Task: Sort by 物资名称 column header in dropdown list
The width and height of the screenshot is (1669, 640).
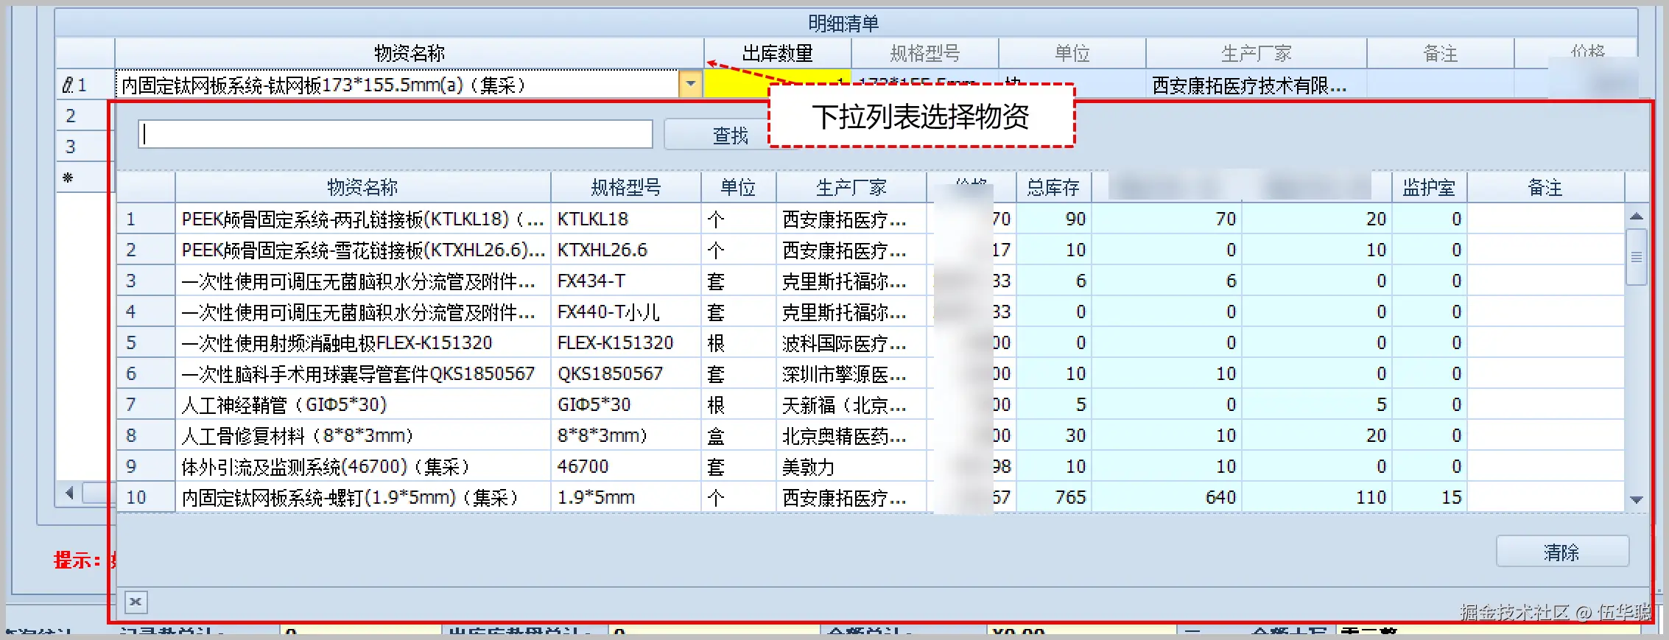Action: click(362, 187)
